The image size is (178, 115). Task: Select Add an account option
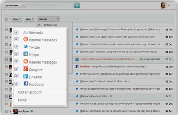pos(30,92)
